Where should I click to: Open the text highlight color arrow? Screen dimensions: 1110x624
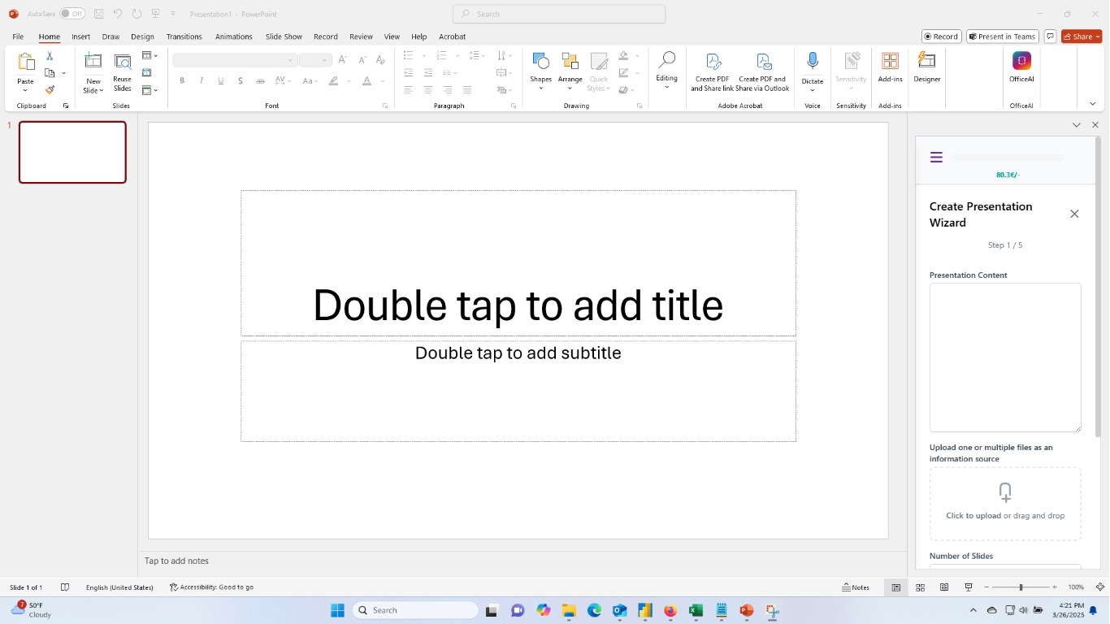(x=349, y=80)
